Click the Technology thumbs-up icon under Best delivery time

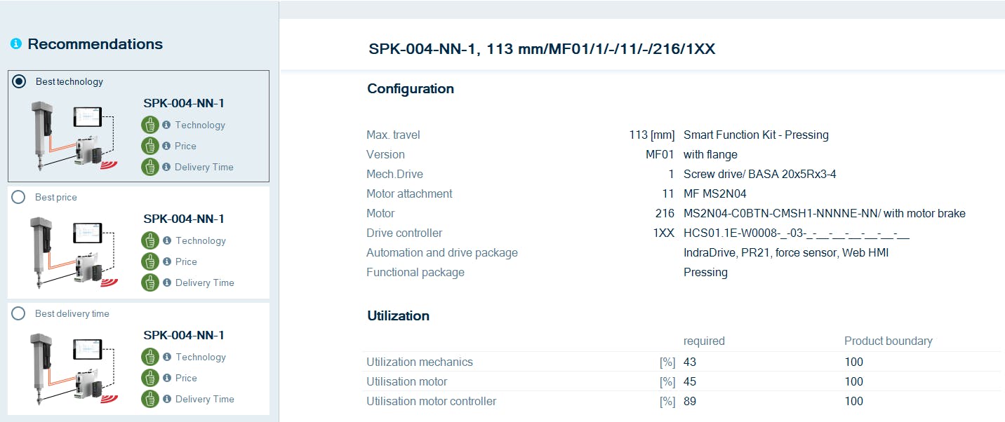coord(149,357)
